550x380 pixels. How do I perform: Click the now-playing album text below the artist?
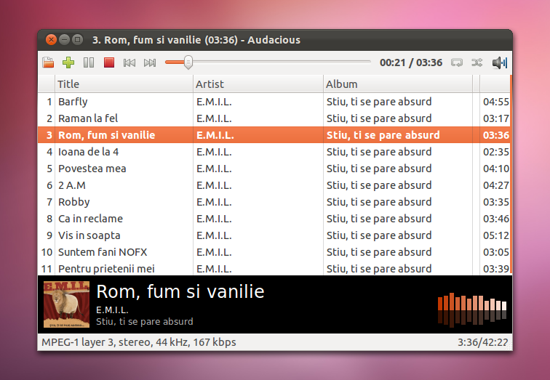145,322
